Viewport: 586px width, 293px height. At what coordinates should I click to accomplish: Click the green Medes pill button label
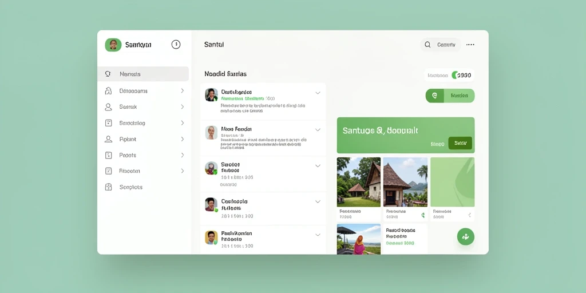click(x=460, y=96)
